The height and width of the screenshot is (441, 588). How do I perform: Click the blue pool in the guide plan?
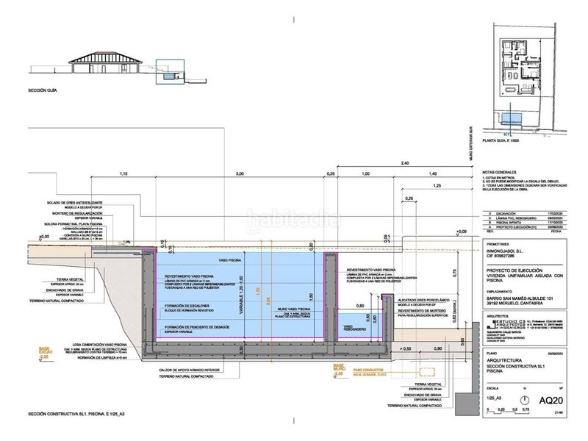point(512,118)
